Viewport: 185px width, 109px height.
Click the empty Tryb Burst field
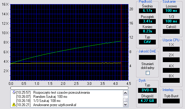171,101
